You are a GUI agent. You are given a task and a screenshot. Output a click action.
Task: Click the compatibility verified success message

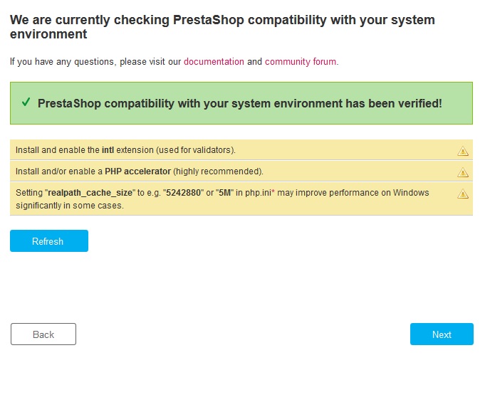pos(240,103)
